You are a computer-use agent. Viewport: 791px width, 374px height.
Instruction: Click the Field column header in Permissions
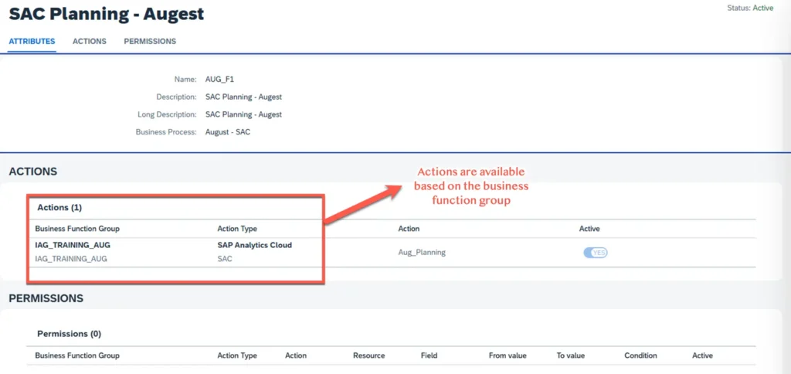pyautogui.click(x=429, y=355)
